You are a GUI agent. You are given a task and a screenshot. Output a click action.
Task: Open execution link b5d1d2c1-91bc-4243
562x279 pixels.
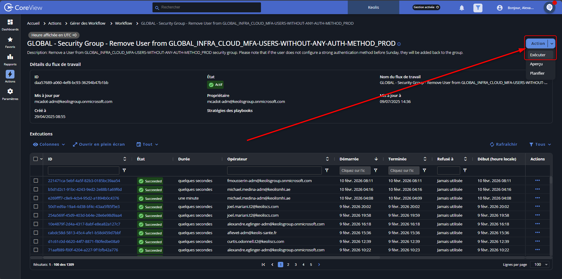point(85,190)
